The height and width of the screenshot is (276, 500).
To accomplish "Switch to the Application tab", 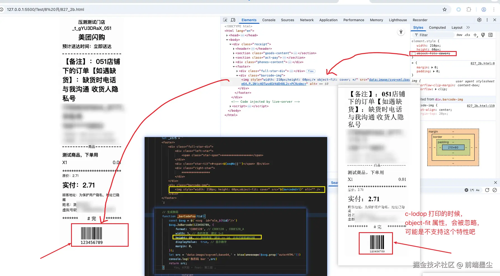I will 328,20.
